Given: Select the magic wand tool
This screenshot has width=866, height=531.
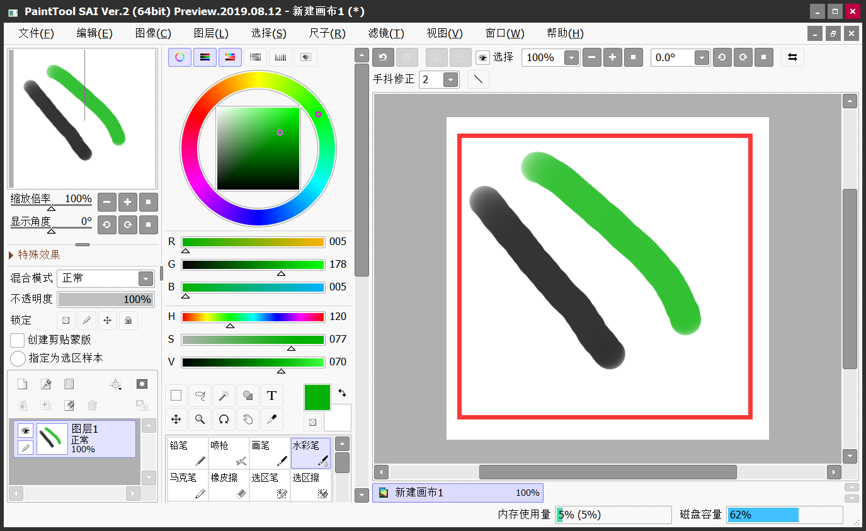Looking at the screenshot, I should tap(224, 396).
